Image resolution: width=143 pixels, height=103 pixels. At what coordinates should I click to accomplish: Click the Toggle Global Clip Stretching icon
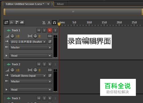pos(49,22)
